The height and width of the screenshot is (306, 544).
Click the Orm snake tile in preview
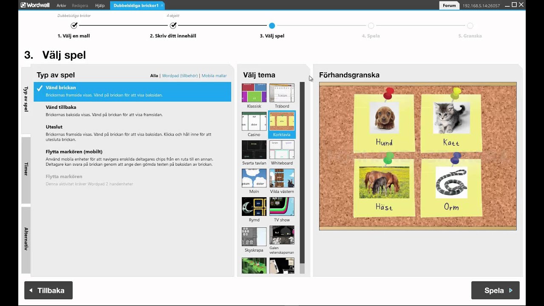(451, 187)
